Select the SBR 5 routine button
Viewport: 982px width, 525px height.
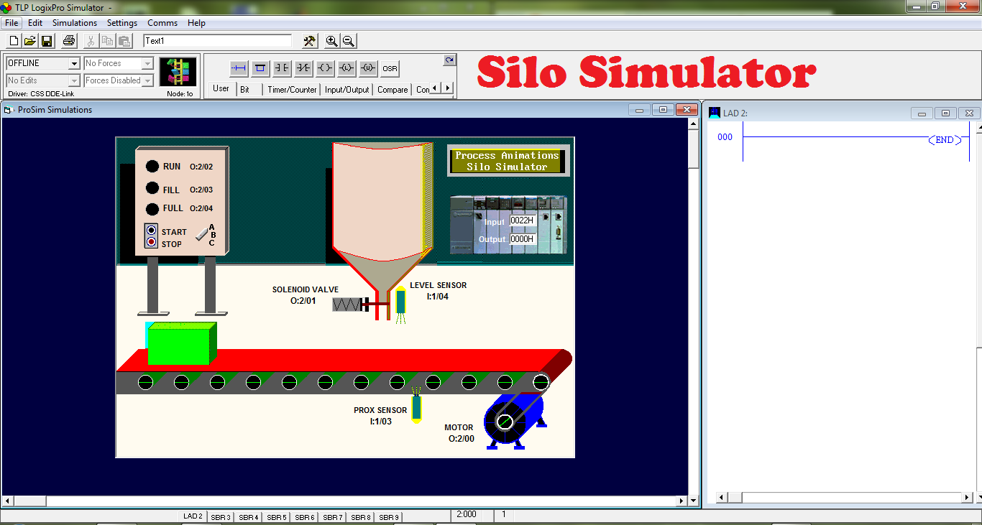pyautogui.click(x=276, y=516)
